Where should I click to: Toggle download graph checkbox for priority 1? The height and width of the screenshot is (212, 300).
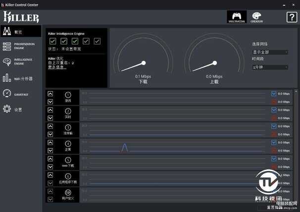click(x=274, y=94)
